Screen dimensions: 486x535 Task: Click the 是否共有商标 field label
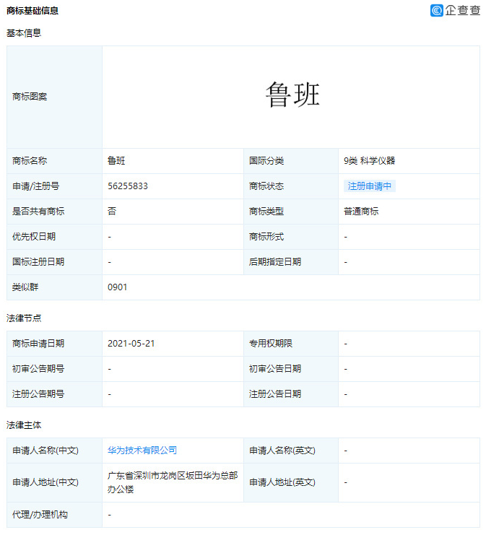(38, 212)
